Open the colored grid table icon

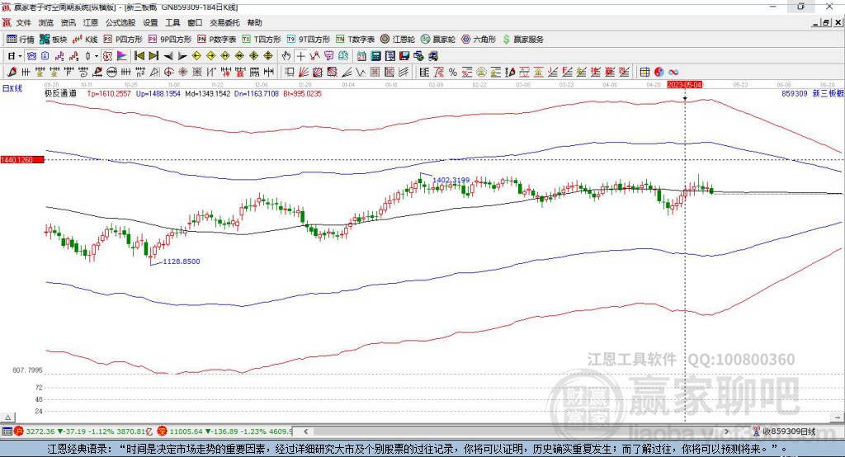click(644, 72)
